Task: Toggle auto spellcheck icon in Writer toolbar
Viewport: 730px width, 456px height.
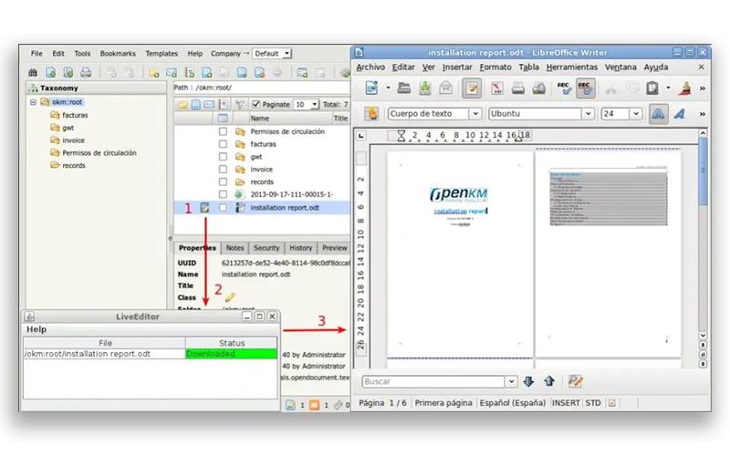Action: tap(585, 88)
